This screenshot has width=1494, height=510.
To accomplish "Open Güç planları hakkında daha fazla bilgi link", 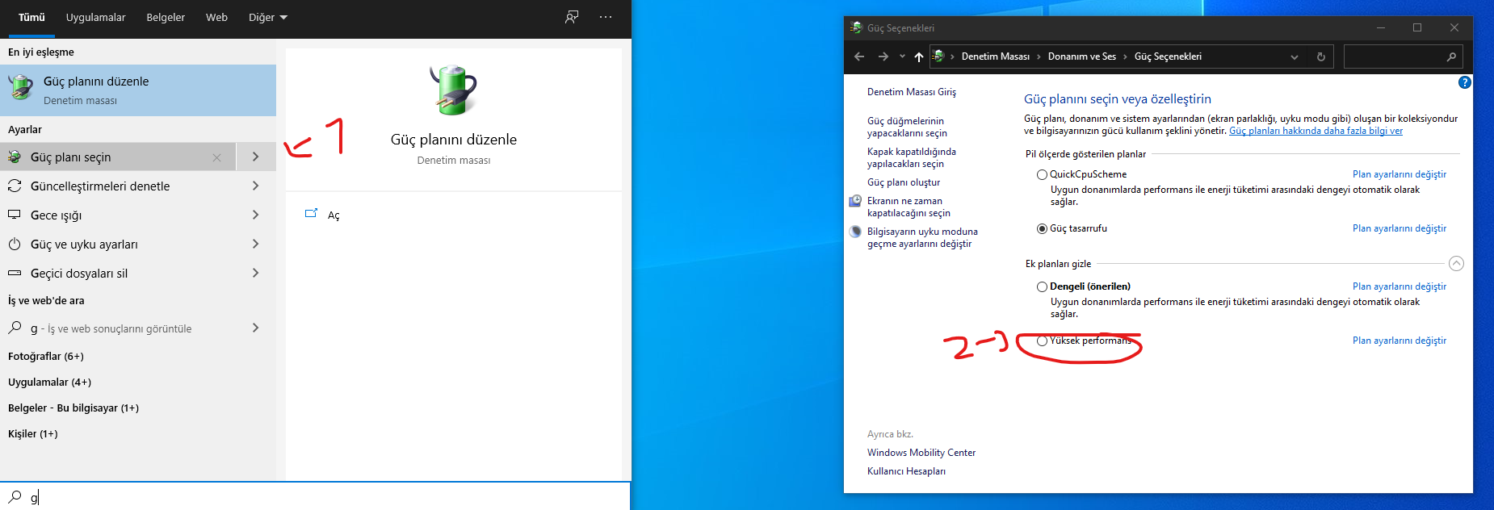I will [1316, 131].
